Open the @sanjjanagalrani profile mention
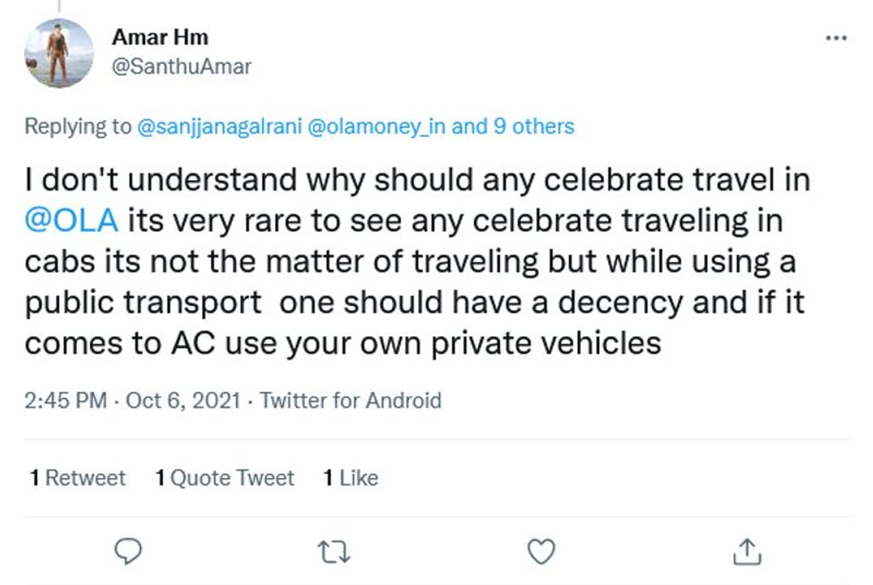Viewport: 873px width, 585px height. pyautogui.click(x=220, y=127)
